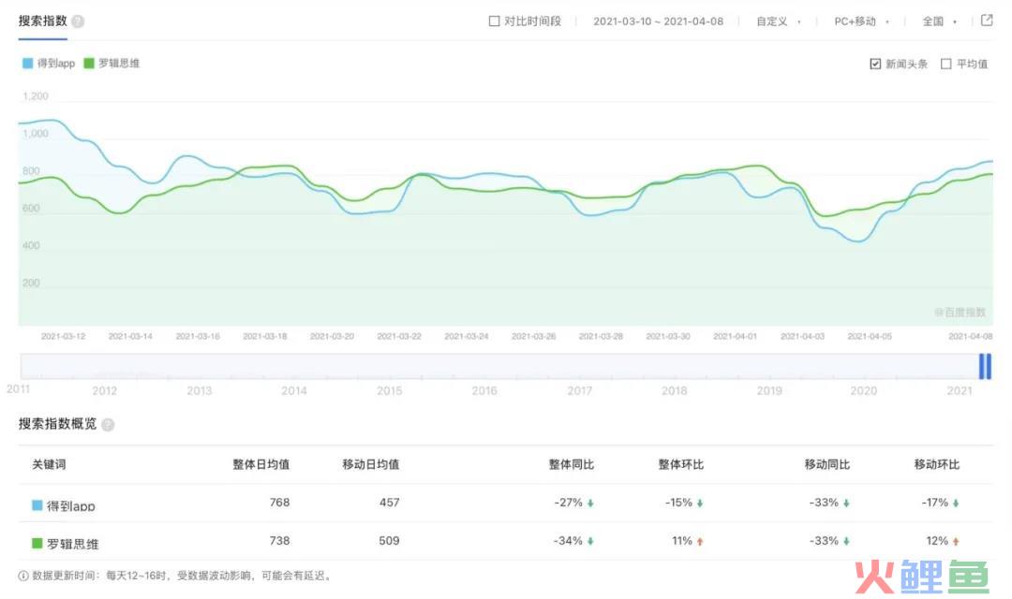Toggle 得到app legend series in chart
Viewport: 1012px width, 599px height.
(x=49, y=64)
